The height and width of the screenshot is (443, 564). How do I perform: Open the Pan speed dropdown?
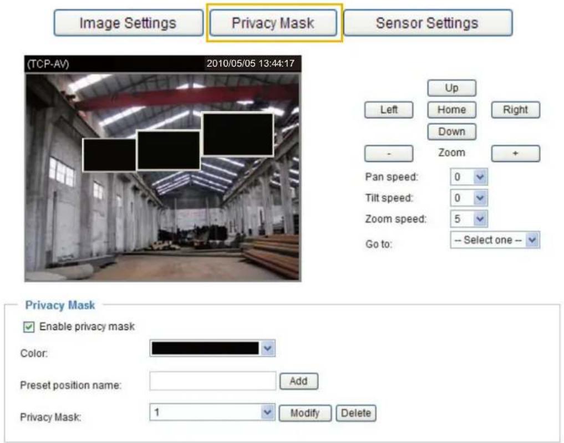pyautogui.click(x=469, y=177)
